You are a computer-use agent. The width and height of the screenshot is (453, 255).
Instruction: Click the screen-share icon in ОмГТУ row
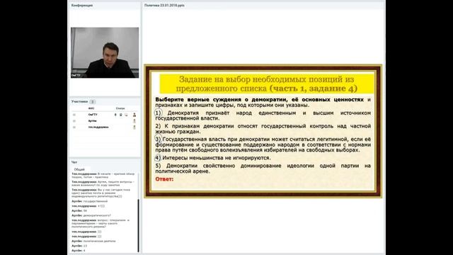(126, 115)
